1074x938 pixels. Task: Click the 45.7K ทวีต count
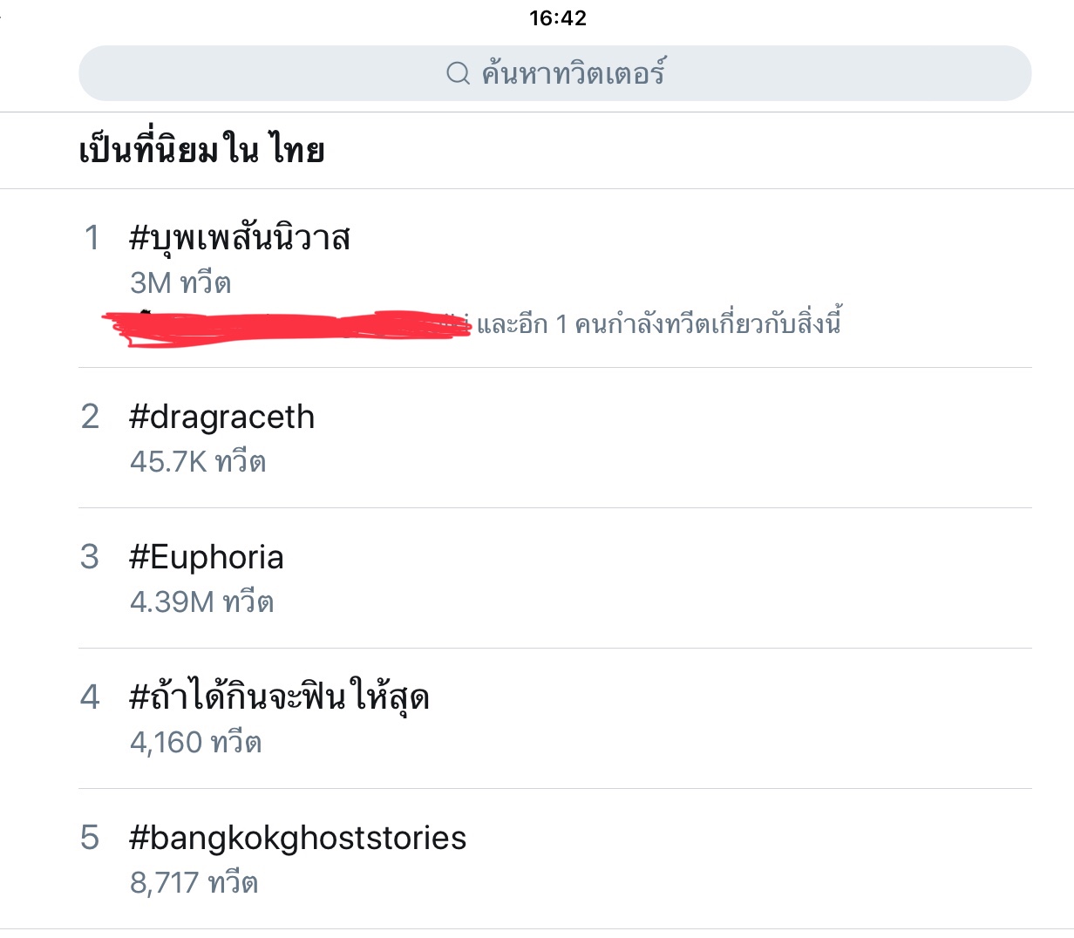pos(198,462)
